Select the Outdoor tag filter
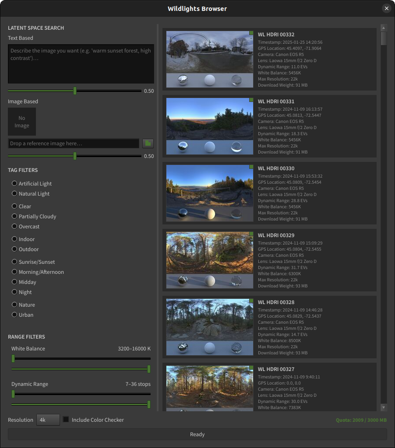395x448 pixels. [25, 249]
